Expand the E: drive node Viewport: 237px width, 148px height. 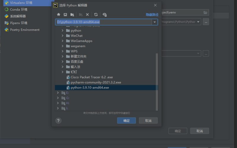click(58, 93)
